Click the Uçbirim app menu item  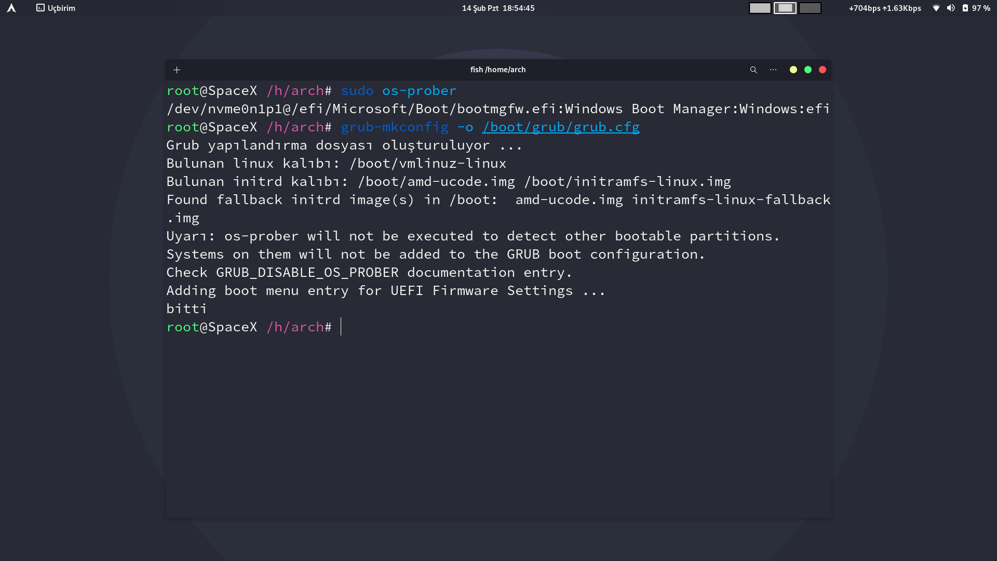point(56,8)
